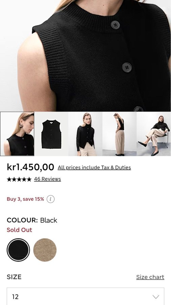
Task: View the flat-lay vest thumbnail
Action: point(51,134)
